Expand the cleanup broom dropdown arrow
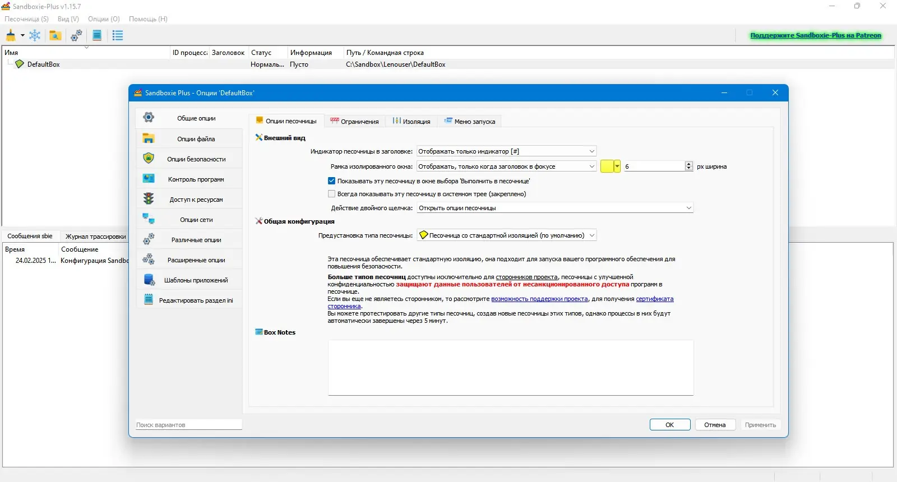The height and width of the screenshot is (482, 897). pos(22,35)
